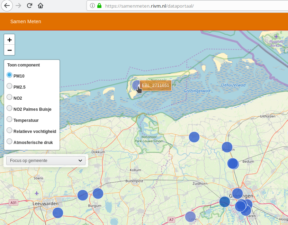Go to browser home page icon

[40, 6]
